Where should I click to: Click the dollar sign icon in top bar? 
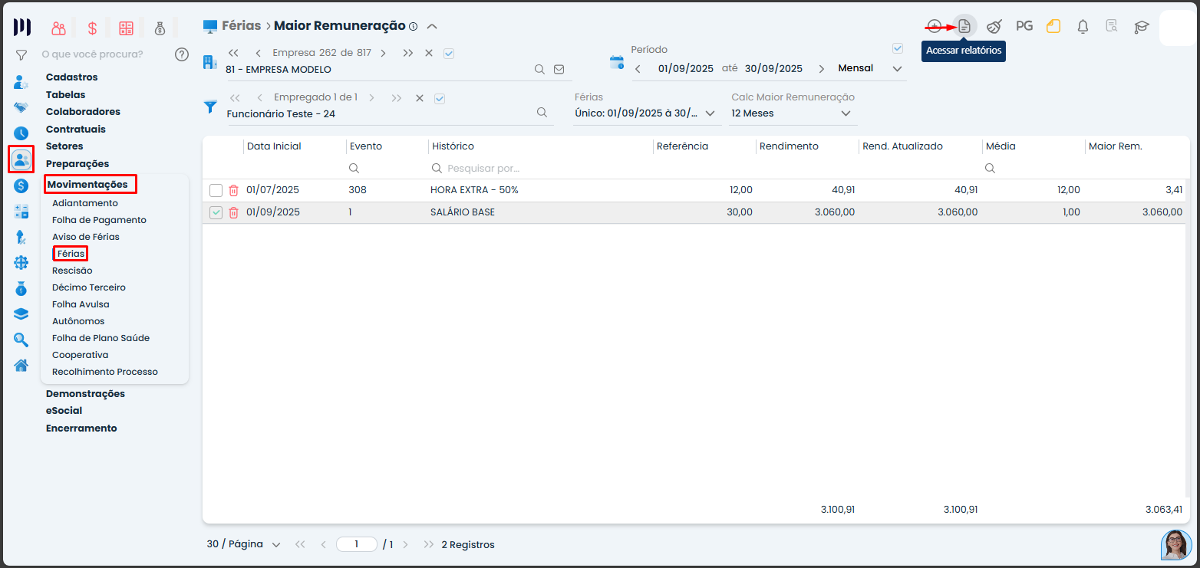[x=92, y=28]
